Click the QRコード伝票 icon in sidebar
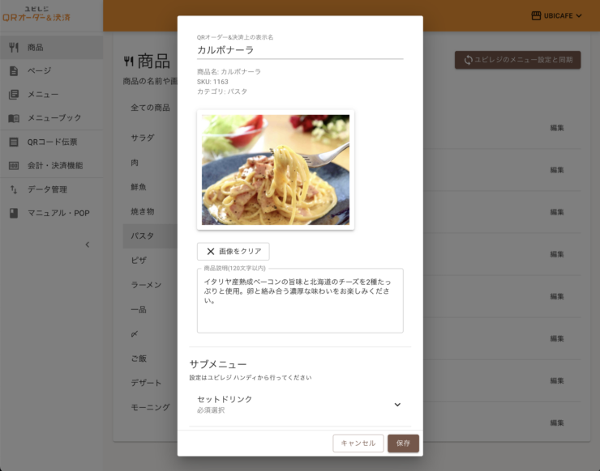Viewport: 600px width, 471px height. 14,142
